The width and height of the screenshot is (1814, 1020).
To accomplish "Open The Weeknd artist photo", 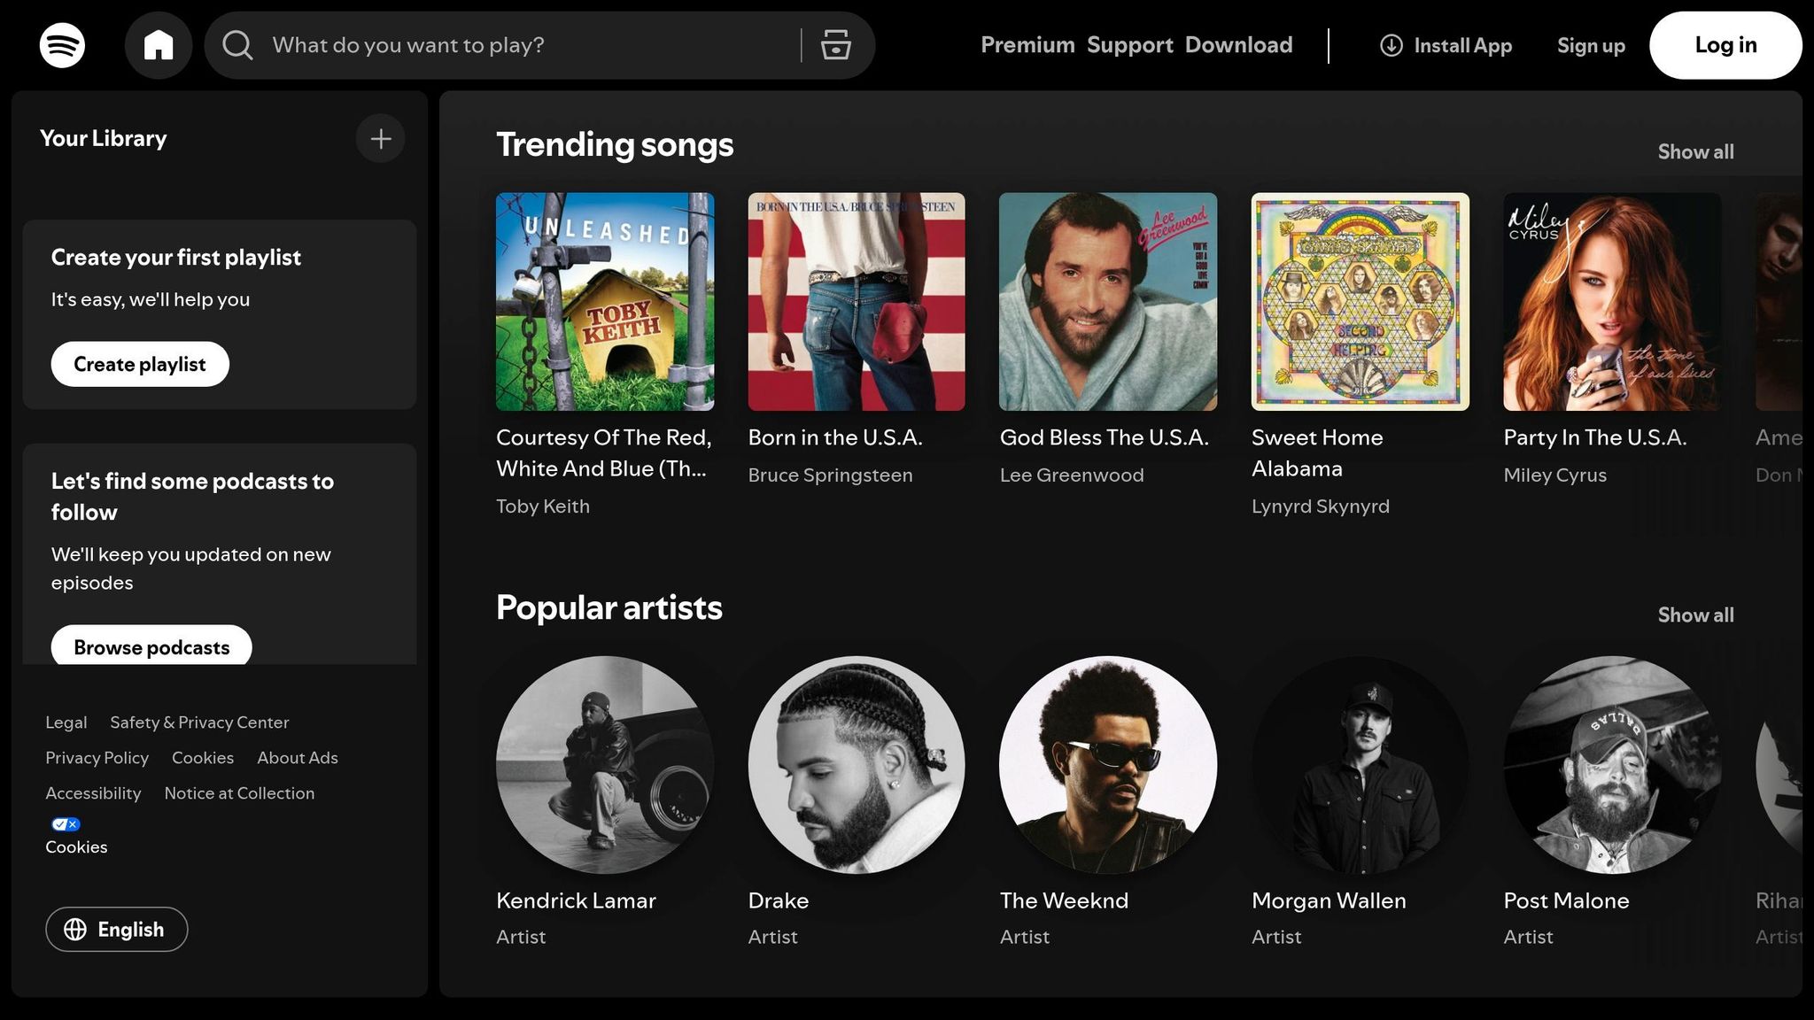I will coord(1108,765).
